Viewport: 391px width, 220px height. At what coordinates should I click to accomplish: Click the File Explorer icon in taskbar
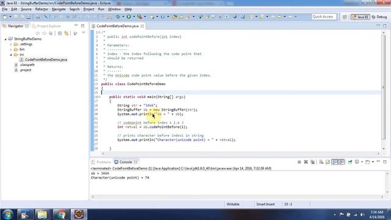point(42,215)
